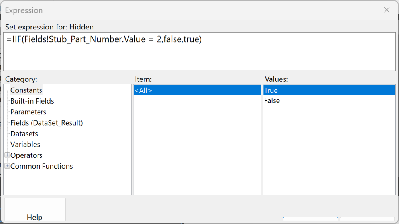Click inside the Hidden expression text box
This screenshot has width=399, height=224.
pos(199,51)
